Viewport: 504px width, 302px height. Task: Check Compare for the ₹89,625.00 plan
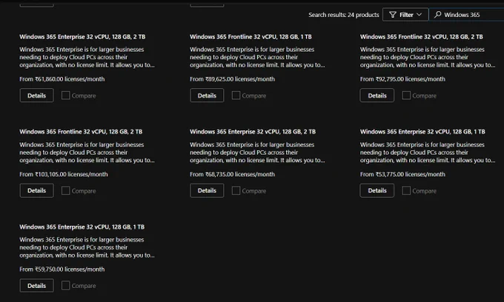click(x=236, y=95)
